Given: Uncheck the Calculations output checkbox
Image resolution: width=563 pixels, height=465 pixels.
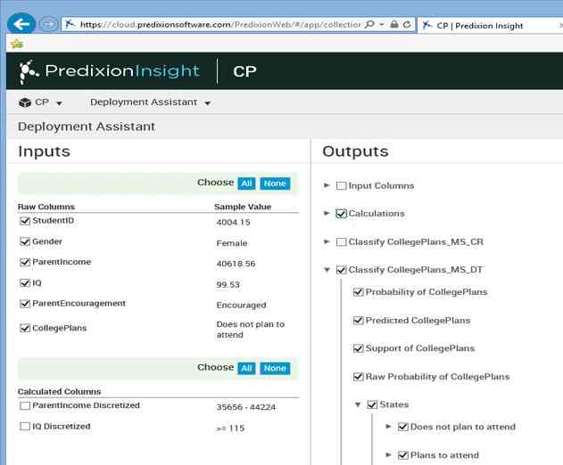Looking at the screenshot, I should point(341,214).
